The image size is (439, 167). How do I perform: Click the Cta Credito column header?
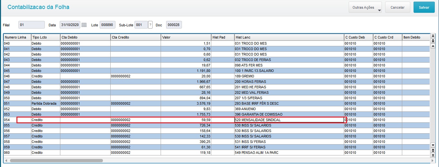click(x=136, y=37)
